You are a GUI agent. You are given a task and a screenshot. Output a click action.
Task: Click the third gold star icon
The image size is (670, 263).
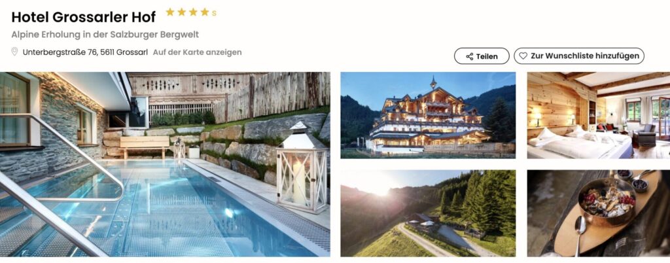point(193,12)
